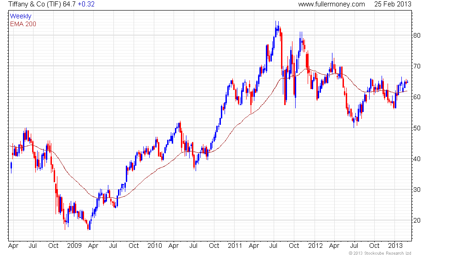Click the price change value '+0.32'
Screen dimensions: 450x257
pos(86,4)
